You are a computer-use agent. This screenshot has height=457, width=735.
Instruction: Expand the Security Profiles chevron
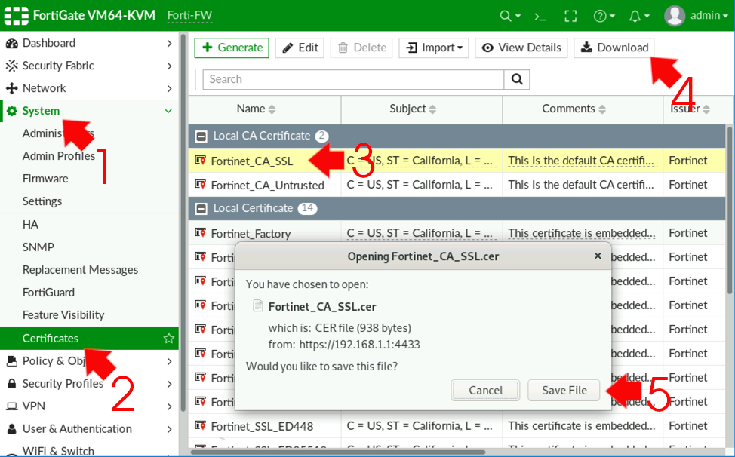[169, 384]
